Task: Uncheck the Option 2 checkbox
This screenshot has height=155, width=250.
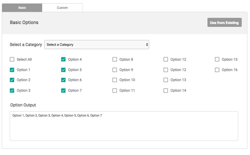Action: click(x=12, y=80)
